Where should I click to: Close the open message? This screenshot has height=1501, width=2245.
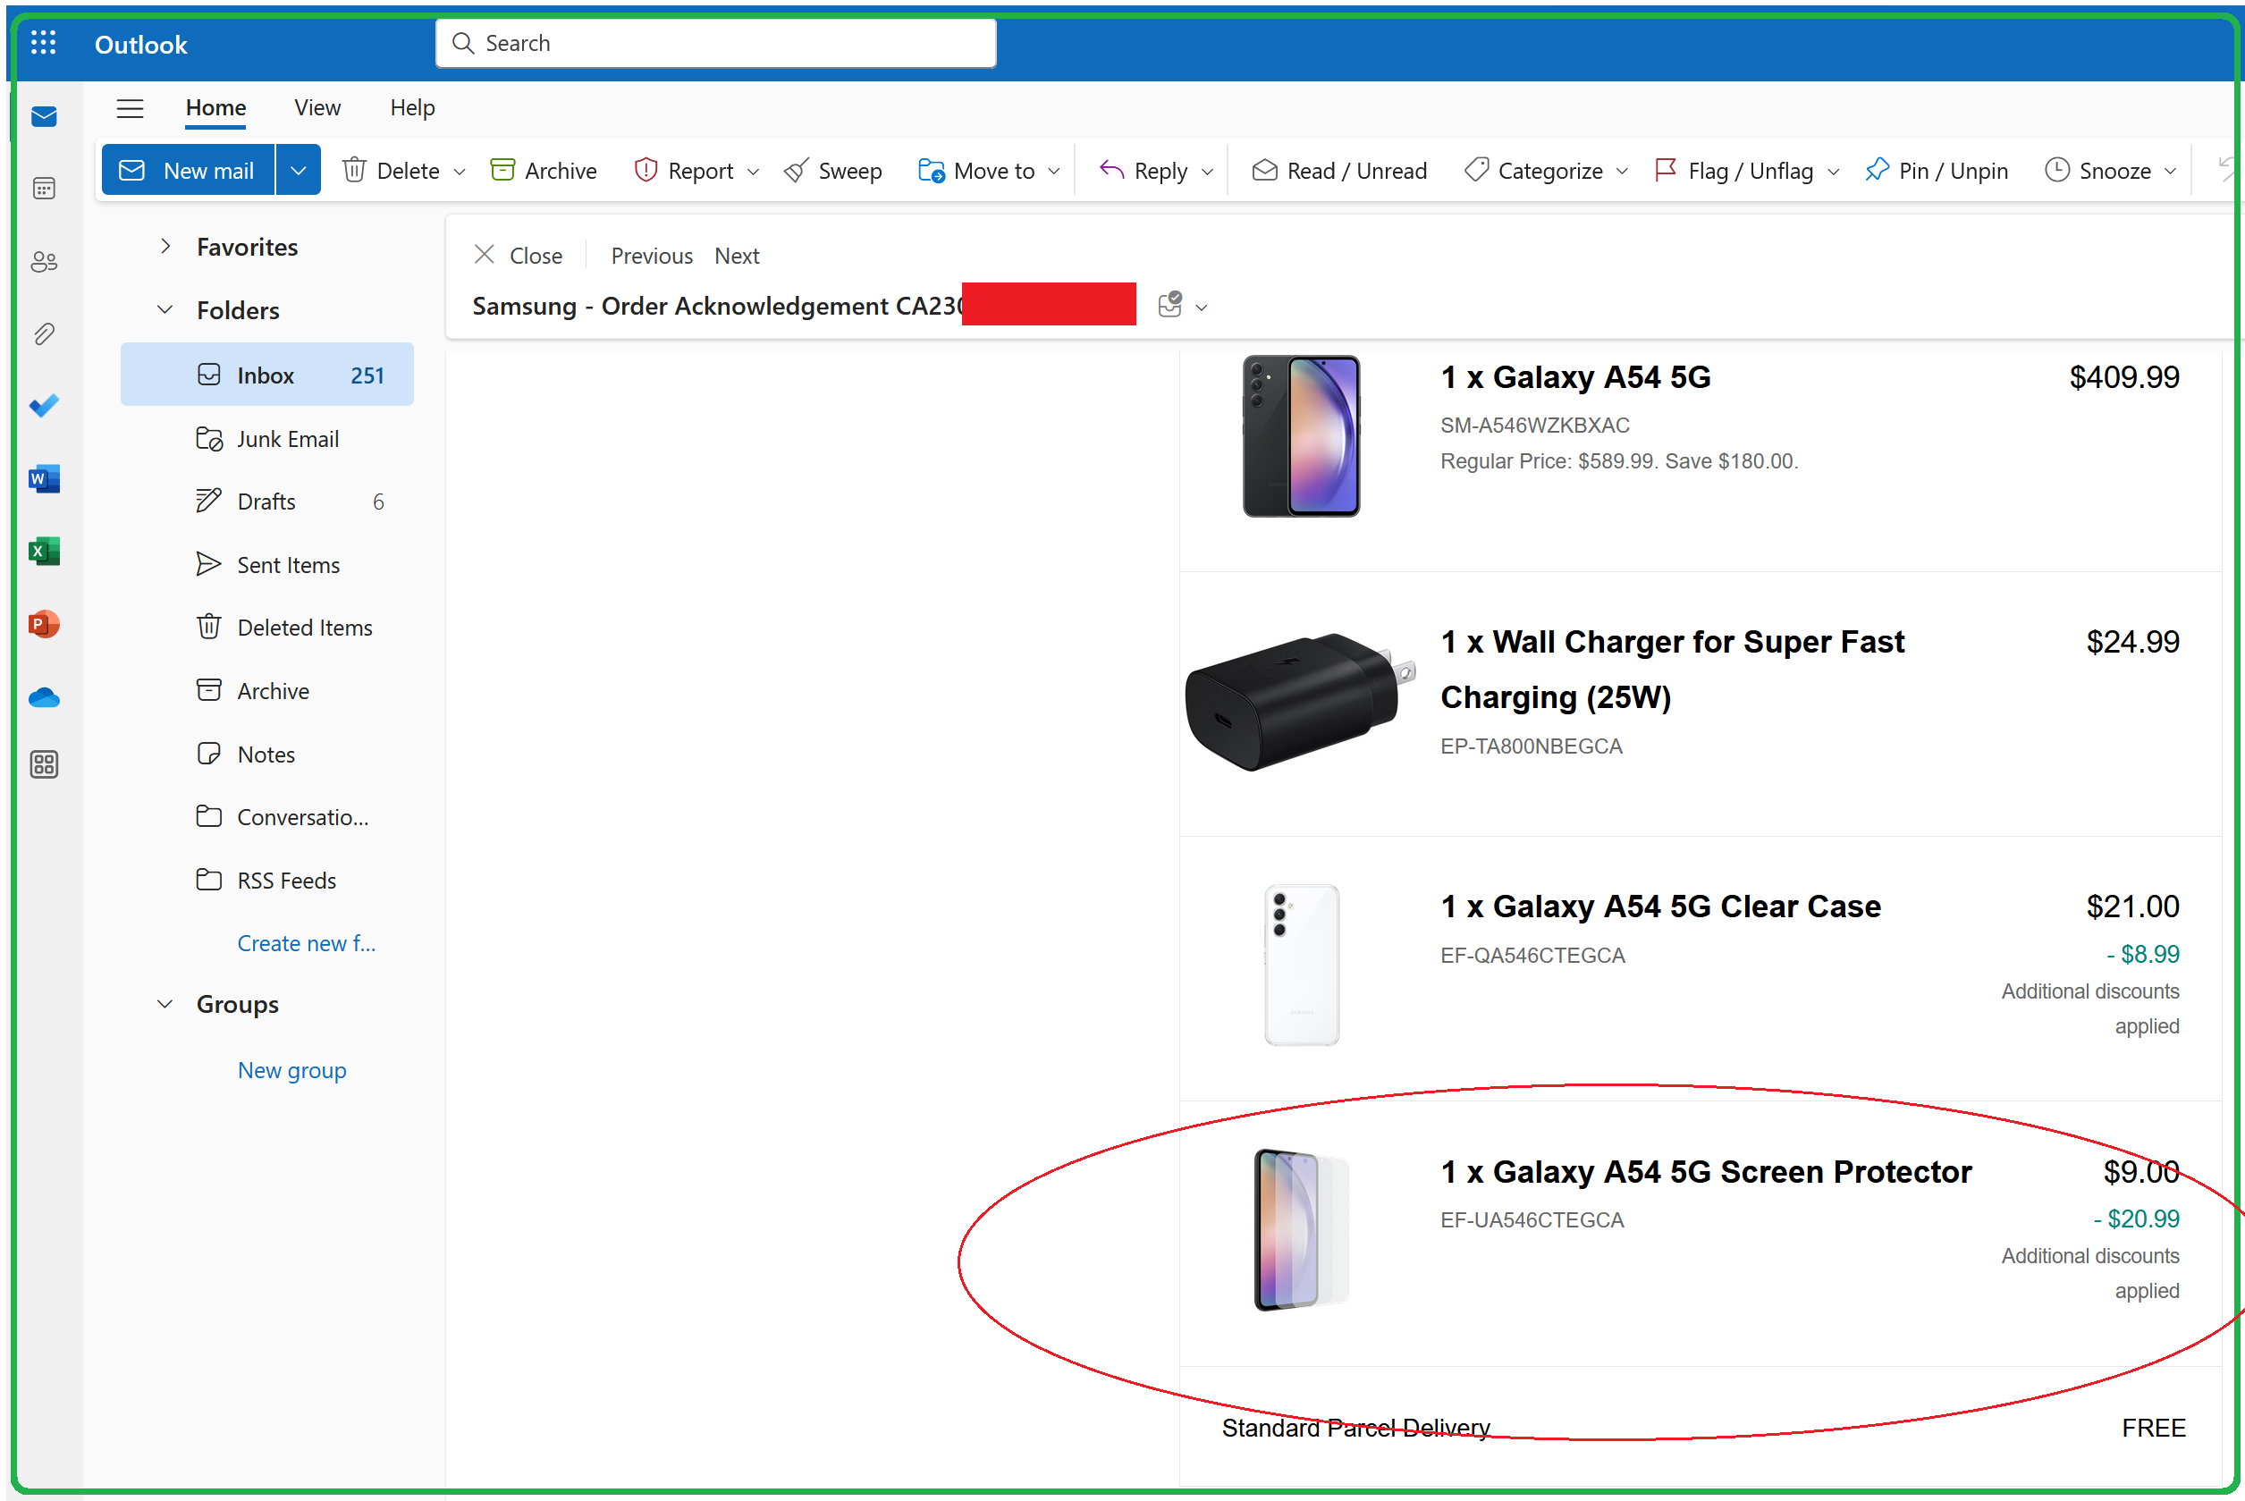point(518,256)
